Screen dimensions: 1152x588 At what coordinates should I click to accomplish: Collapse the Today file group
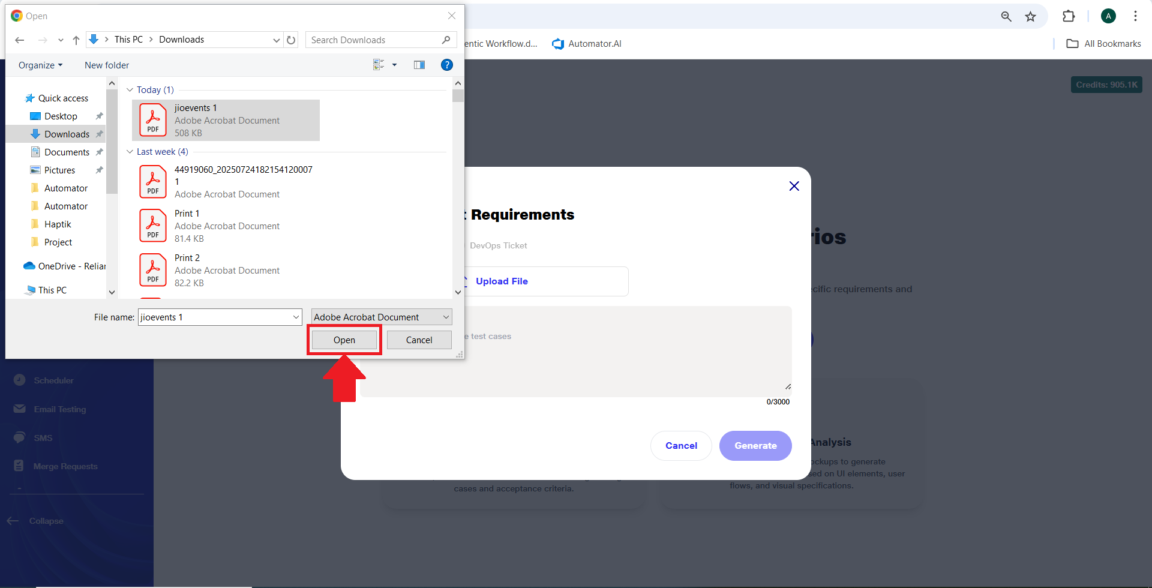pos(130,90)
